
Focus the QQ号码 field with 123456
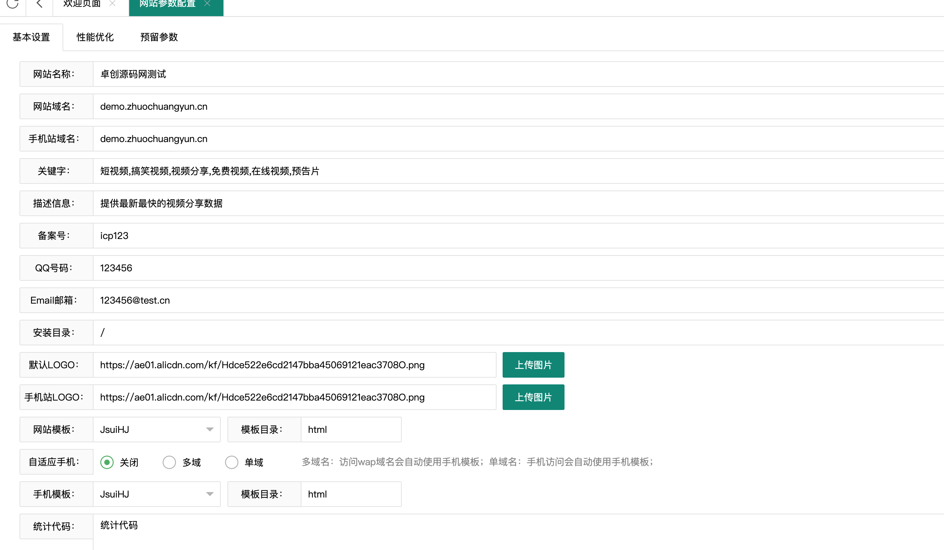pos(518,268)
